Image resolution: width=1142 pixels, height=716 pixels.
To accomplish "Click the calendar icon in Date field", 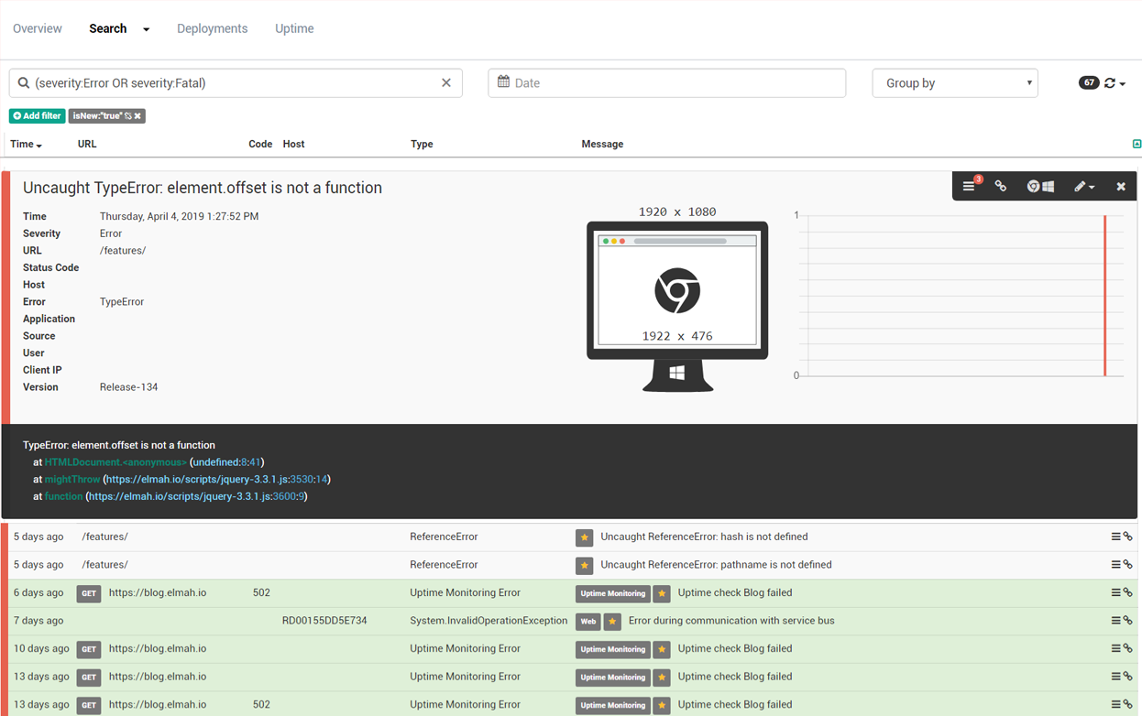I will point(503,81).
